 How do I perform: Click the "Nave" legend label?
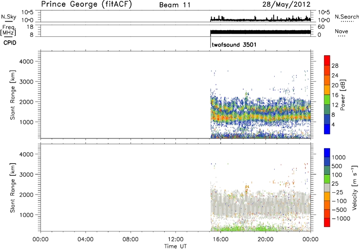[341, 31]
